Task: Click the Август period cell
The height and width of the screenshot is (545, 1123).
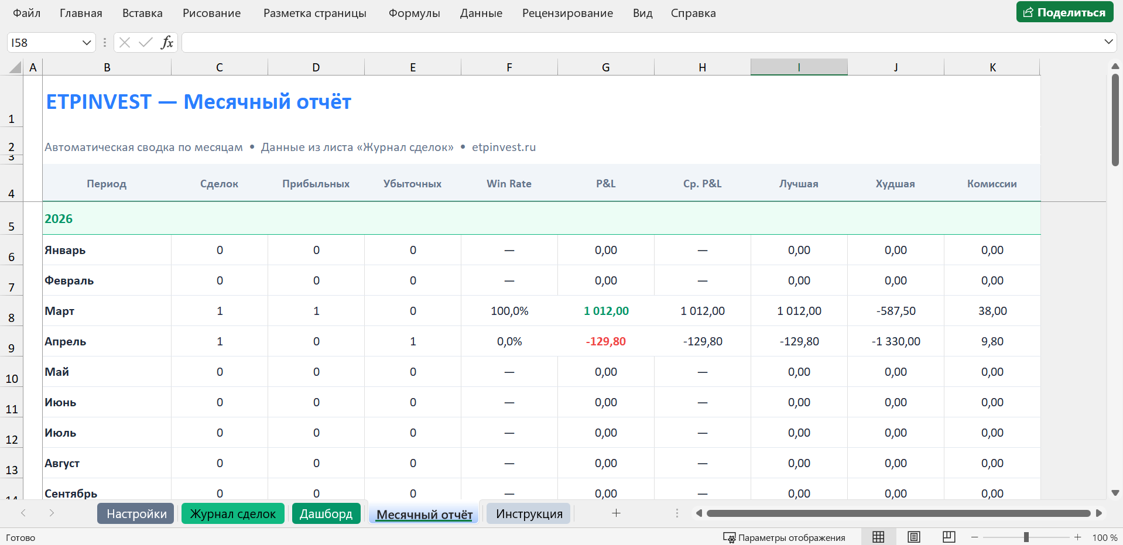Action: 107,463
